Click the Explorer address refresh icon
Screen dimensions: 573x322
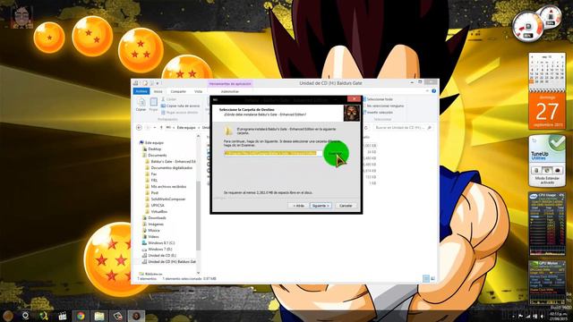[x=366, y=128]
